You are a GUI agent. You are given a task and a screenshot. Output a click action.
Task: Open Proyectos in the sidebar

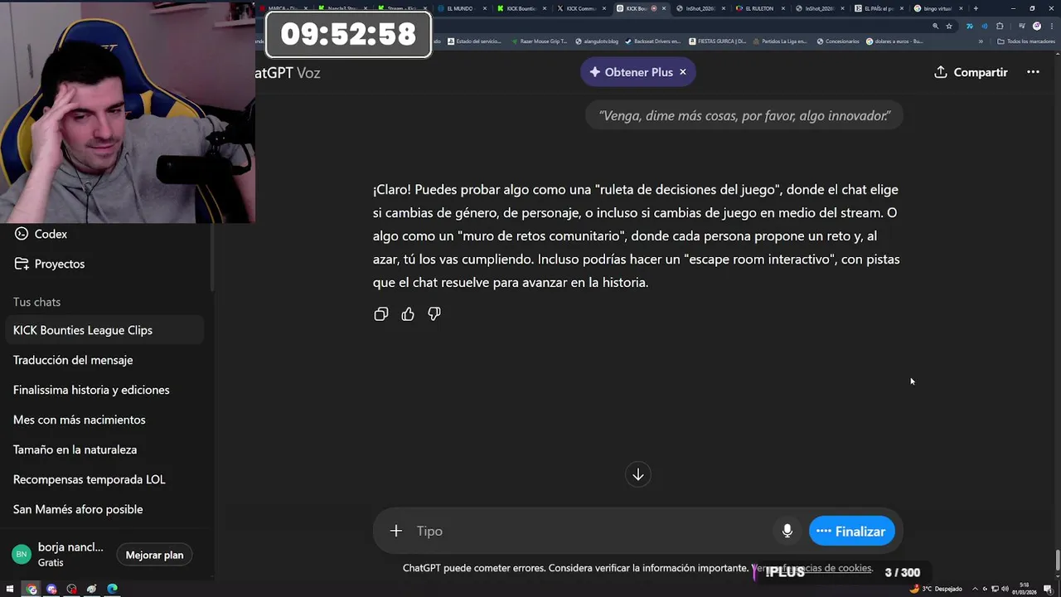click(x=106, y=264)
